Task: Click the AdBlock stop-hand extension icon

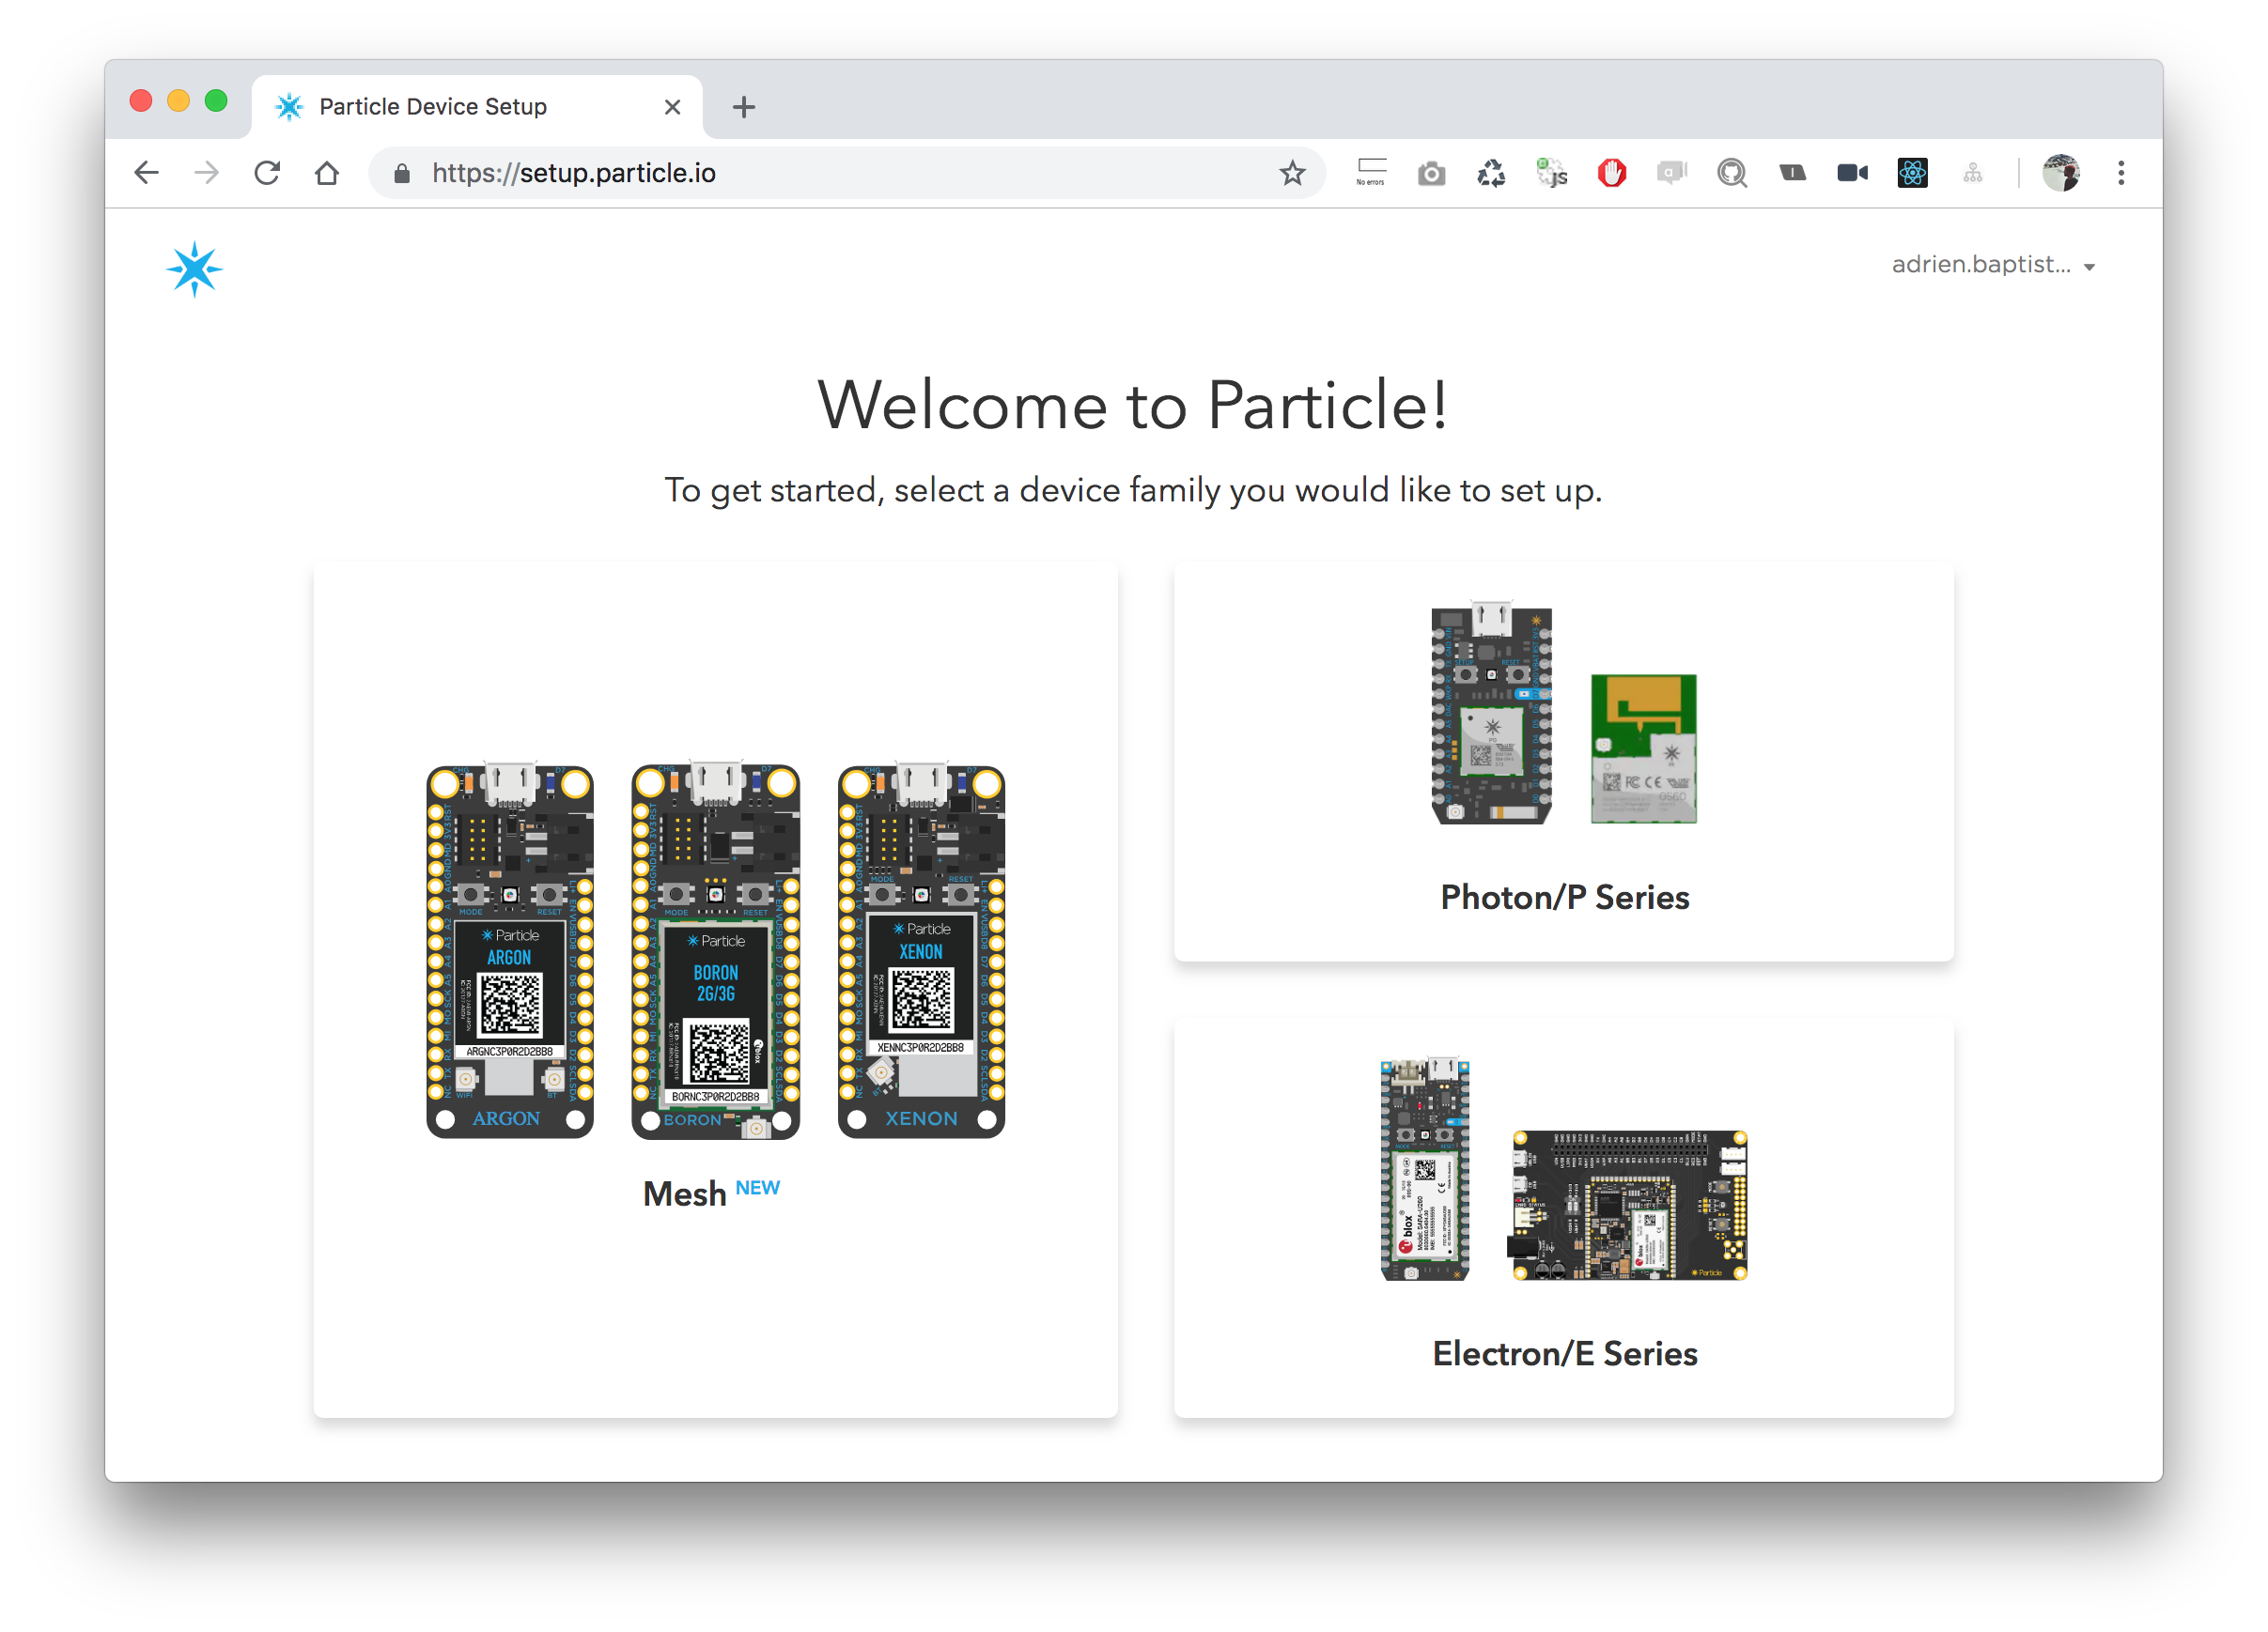Action: pos(1611,173)
